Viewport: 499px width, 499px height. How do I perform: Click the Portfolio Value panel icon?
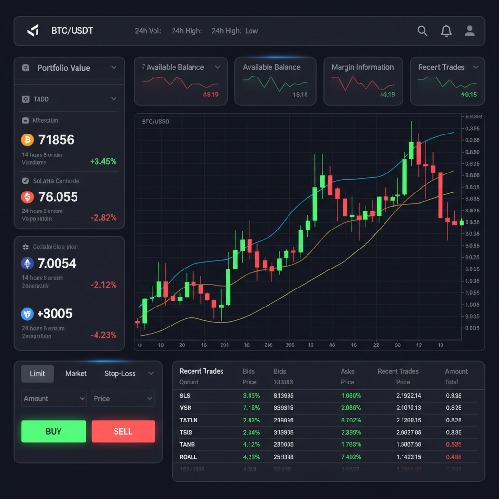(x=26, y=68)
